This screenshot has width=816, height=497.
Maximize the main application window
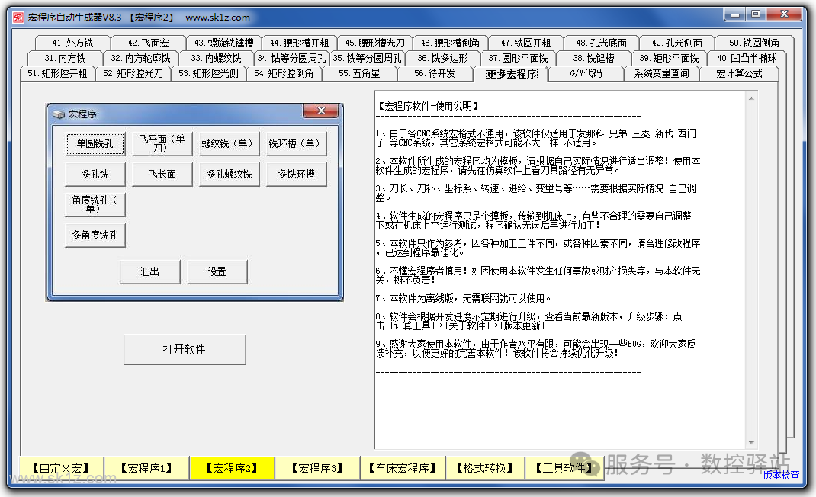coord(756,14)
